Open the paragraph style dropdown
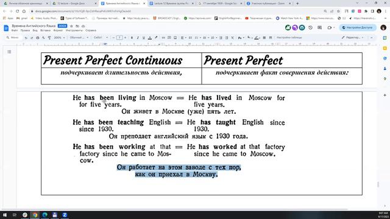 coord(79,38)
